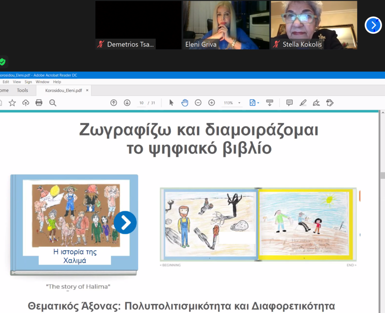Open the Window menu
The image size is (385, 313).
point(42,82)
